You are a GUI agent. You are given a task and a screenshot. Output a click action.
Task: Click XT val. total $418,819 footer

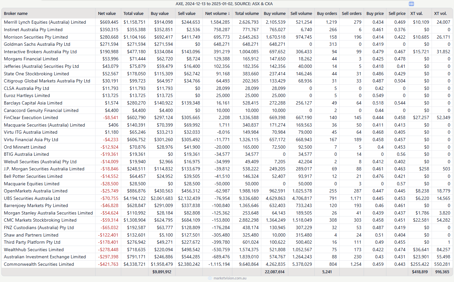pos(420,272)
